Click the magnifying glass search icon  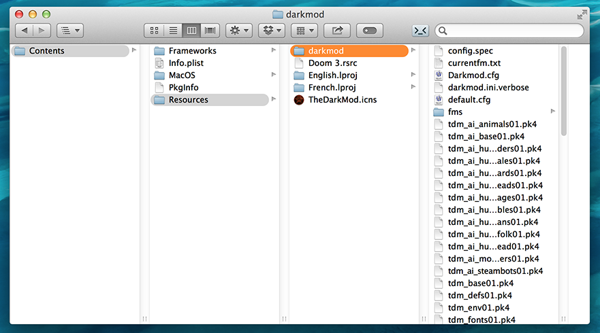tap(443, 31)
